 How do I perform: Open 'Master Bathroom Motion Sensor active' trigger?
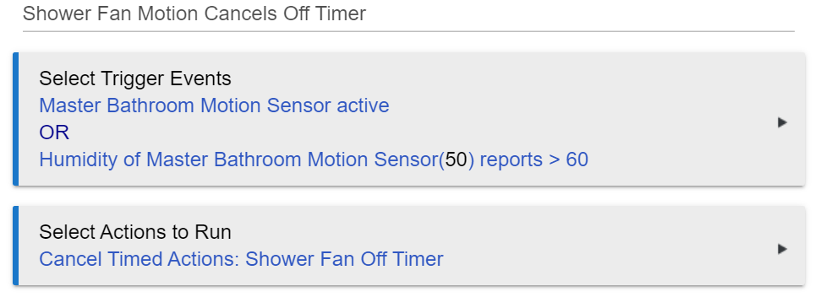214,105
